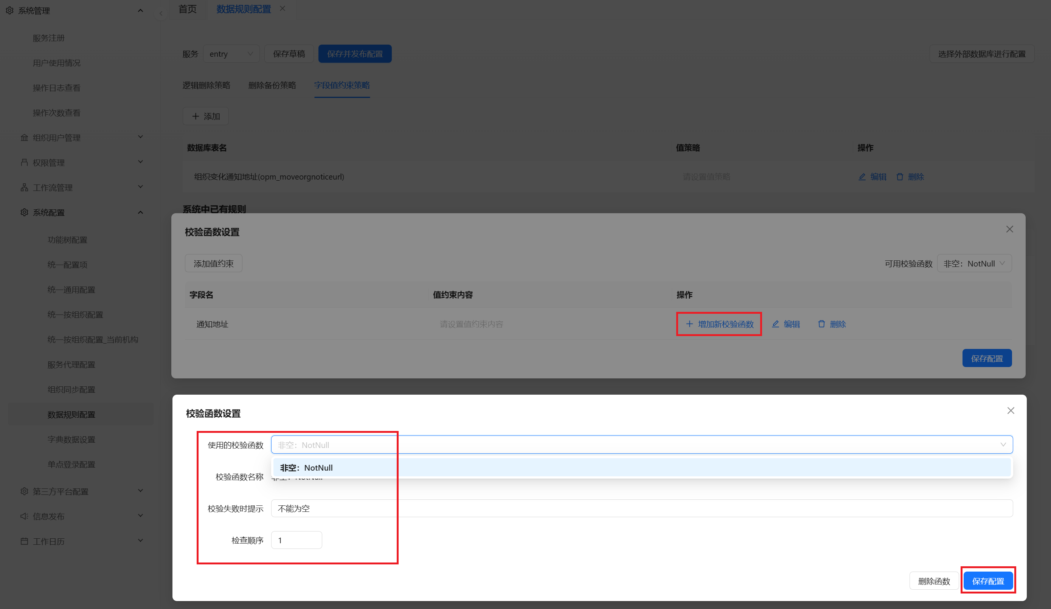The width and height of the screenshot is (1051, 609).
Task: Click 信息发布 speaker icon
Action: [x=24, y=516]
